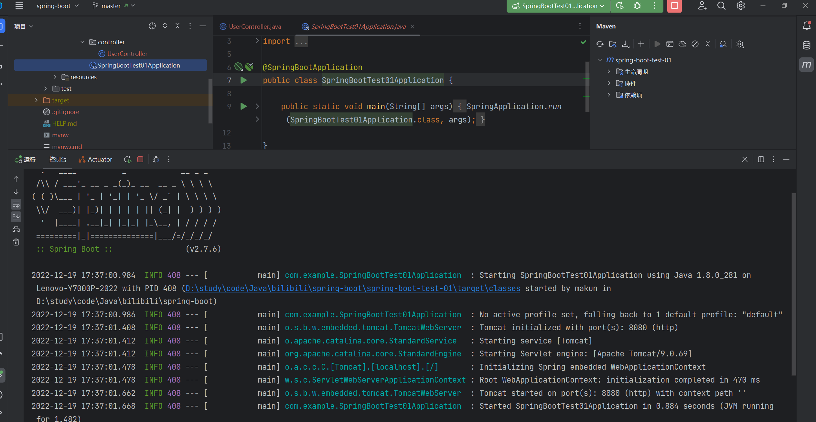Toggle skip tests mode in Maven

pyautogui.click(x=695, y=44)
